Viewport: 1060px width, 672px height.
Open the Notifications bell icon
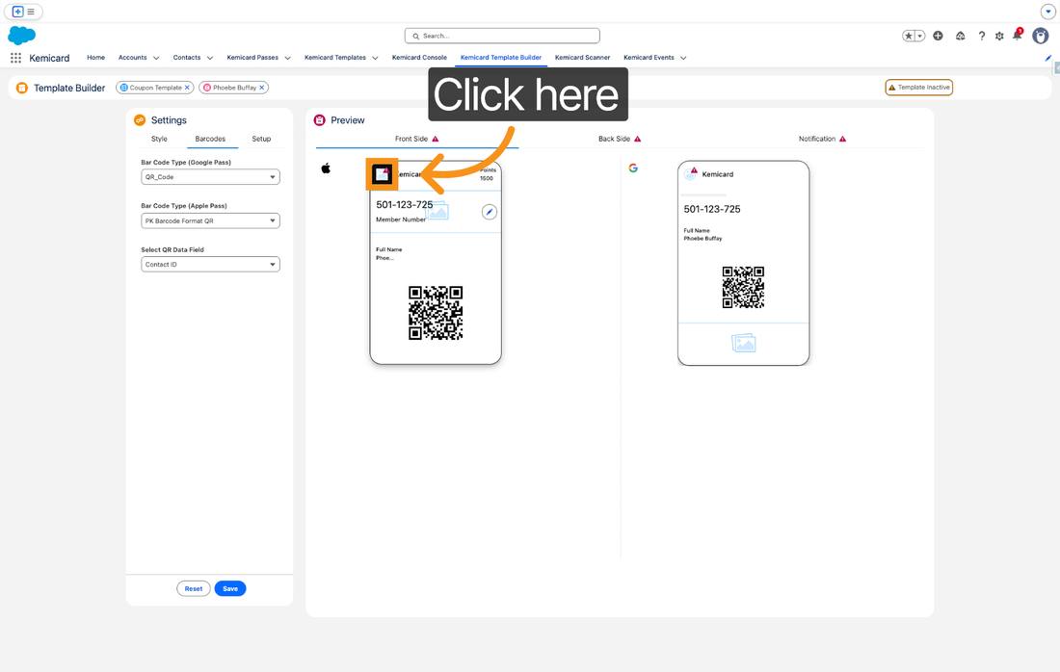[1018, 35]
